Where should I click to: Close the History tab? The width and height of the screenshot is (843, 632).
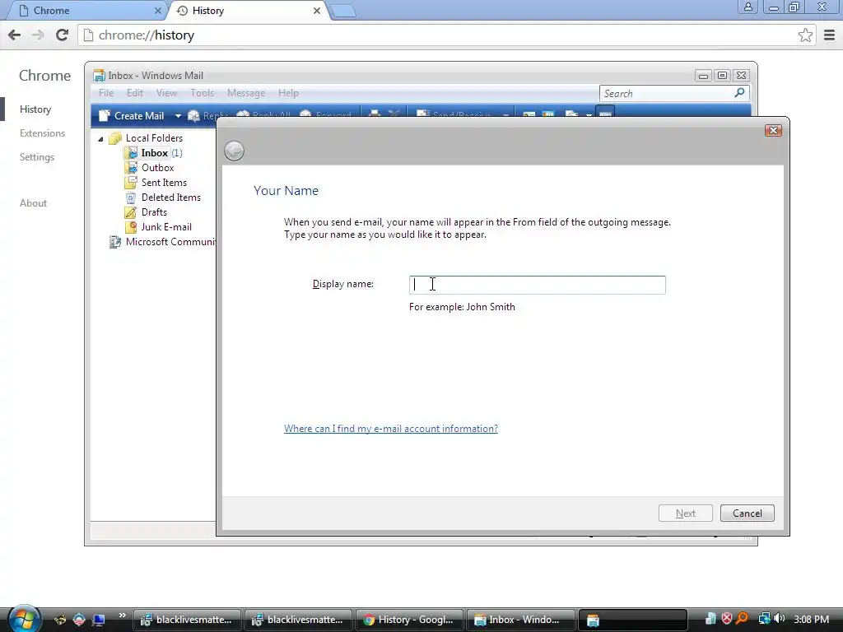tap(317, 10)
